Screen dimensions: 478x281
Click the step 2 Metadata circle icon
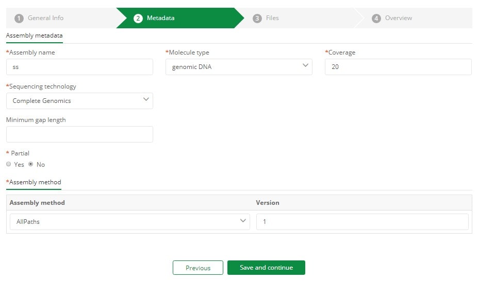coord(138,18)
